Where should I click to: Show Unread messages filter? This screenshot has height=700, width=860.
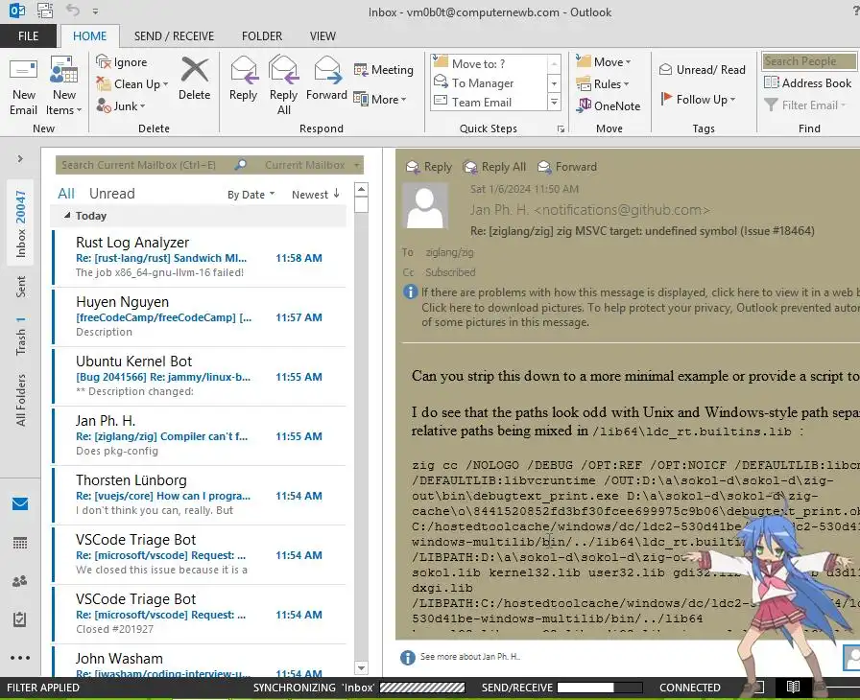pyautogui.click(x=112, y=194)
